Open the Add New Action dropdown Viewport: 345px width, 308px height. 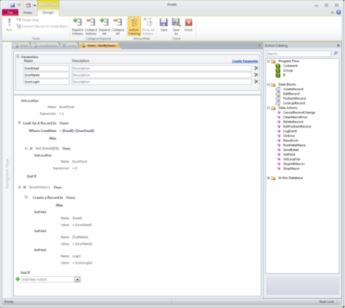77,279
